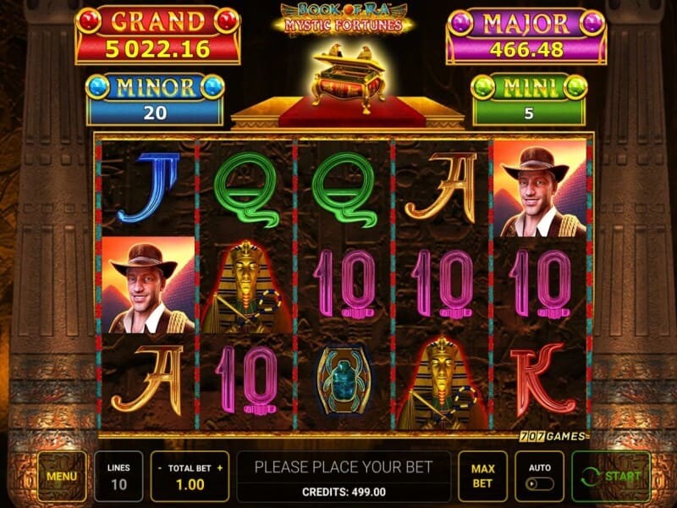677x508 pixels.
Task: Click the golden treasure chest on pedestal
Action: 349,78
